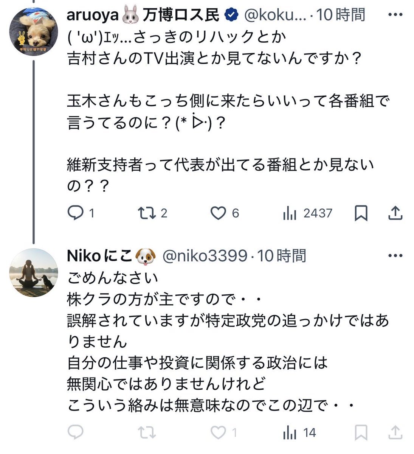Like aruoya's tweet with heart icon
The image size is (414, 454).
click(x=218, y=213)
